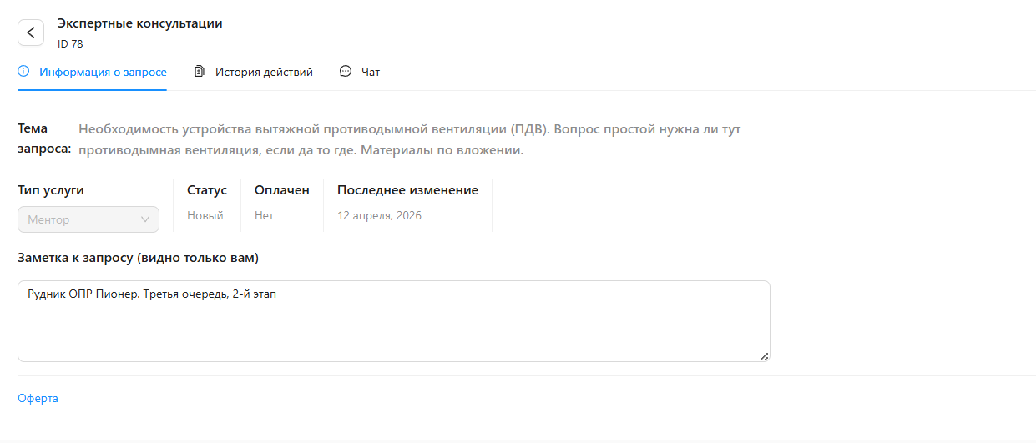This screenshot has width=1036, height=443.
Task: Click the Экспертные консультации heading
Action: pyautogui.click(x=140, y=23)
